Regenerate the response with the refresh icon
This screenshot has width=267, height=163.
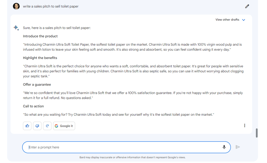tap(47, 126)
